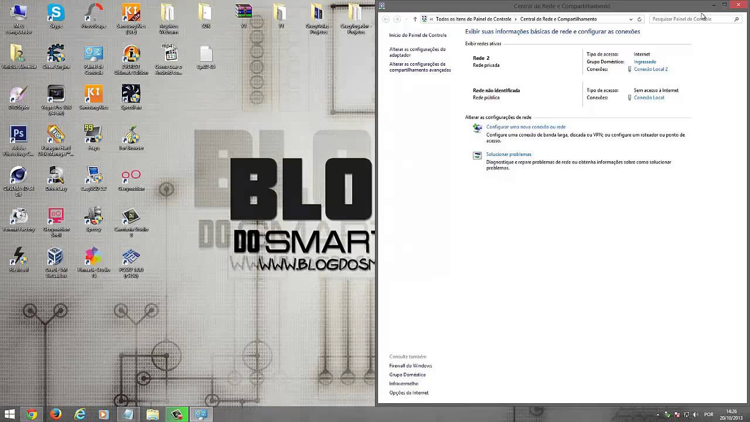Click the POR language indicator
Viewport: 750px width, 422px height.
(709, 414)
